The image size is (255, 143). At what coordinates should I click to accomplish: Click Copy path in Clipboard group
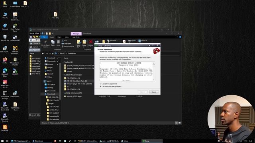click(x=67, y=43)
